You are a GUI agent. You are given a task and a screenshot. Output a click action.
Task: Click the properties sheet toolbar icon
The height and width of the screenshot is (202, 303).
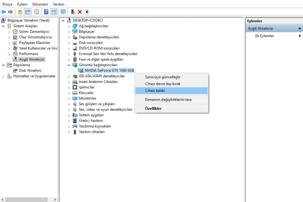37,12
